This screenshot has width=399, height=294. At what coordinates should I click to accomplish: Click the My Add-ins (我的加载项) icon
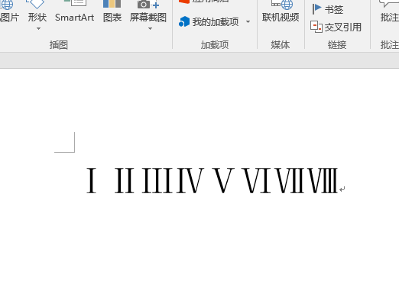click(184, 21)
